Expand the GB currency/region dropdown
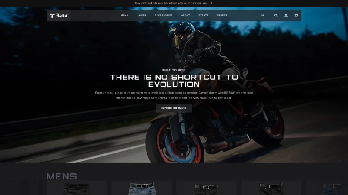The width and height of the screenshot is (348, 195). pos(265,16)
